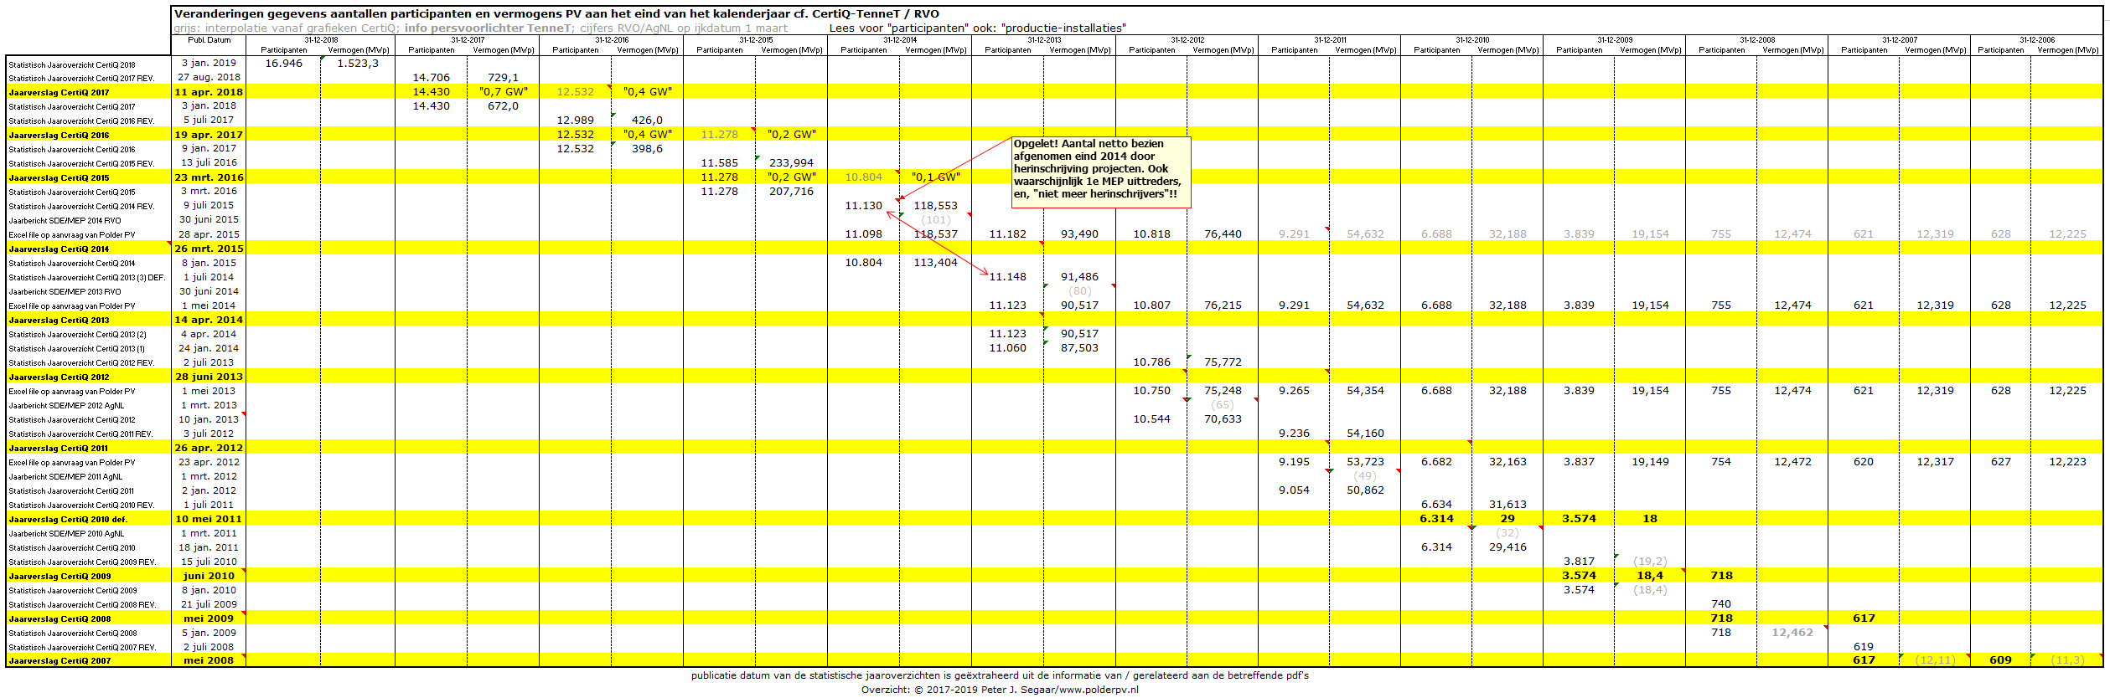Select the 6.634 participants cell

[x=1436, y=505]
